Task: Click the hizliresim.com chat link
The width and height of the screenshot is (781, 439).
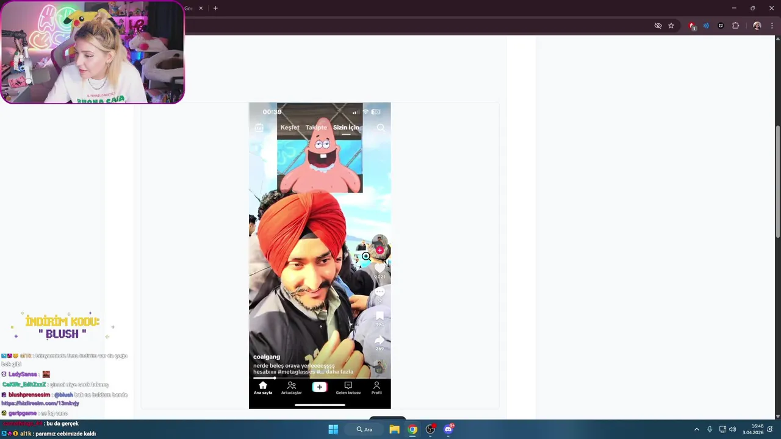Action: coord(40,403)
